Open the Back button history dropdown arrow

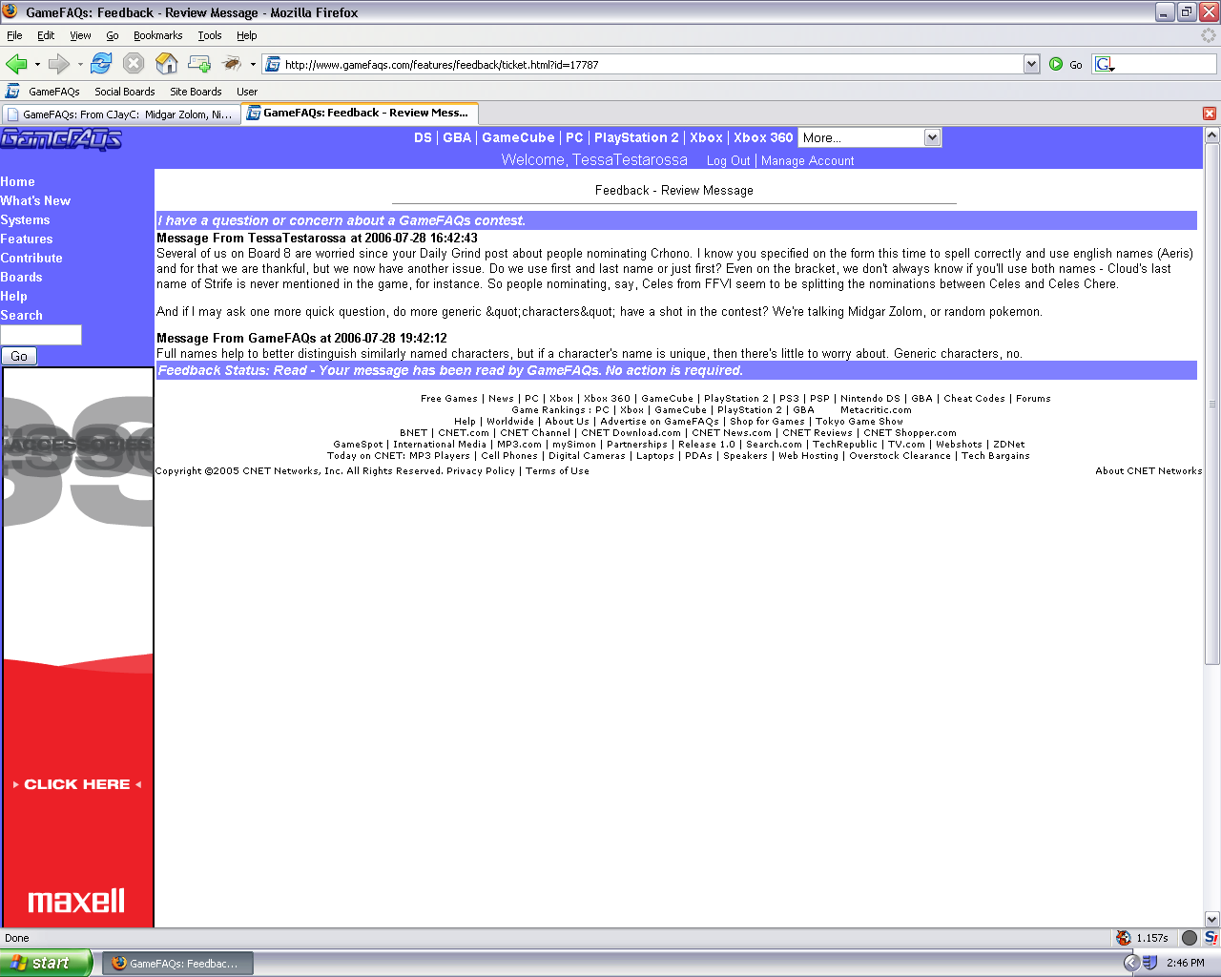(37, 64)
